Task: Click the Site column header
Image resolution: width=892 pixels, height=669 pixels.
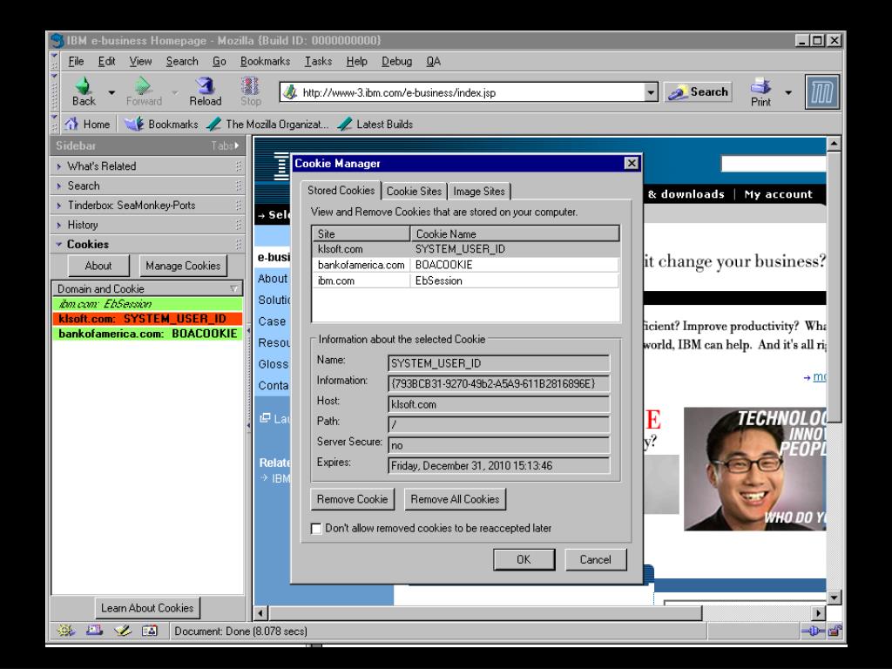Action: click(362, 233)
